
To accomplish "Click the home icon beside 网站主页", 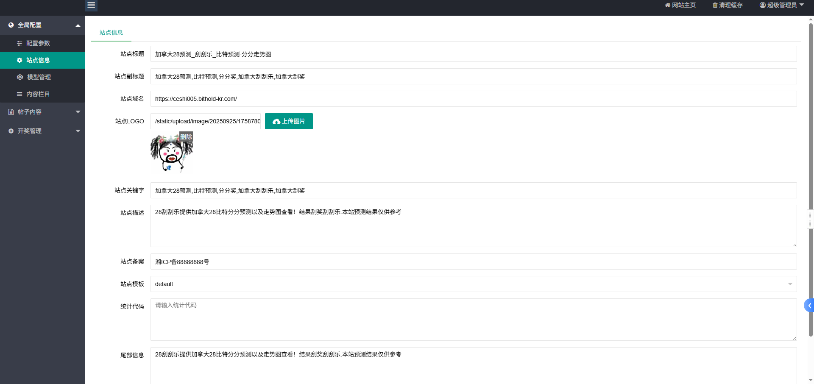I will coord(667,5).
